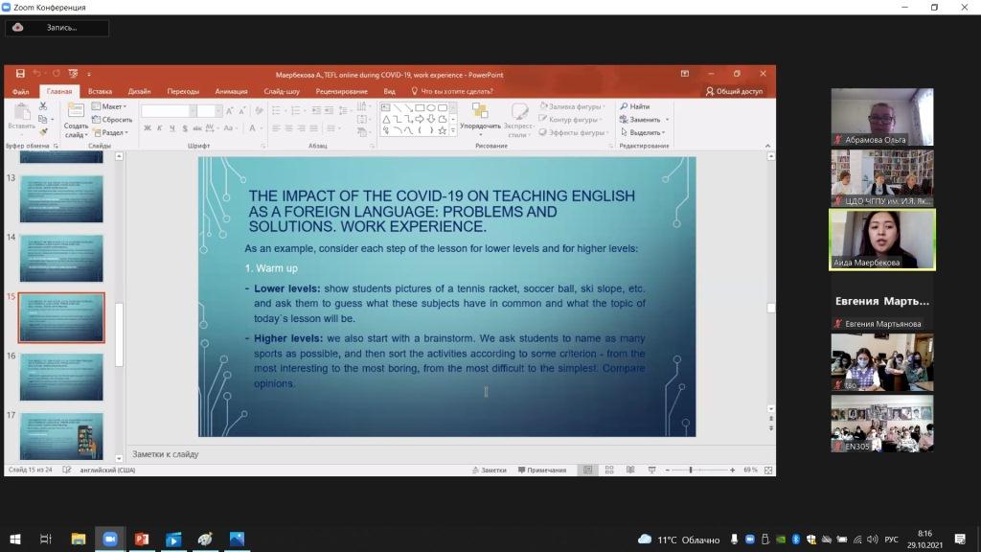Align text left in paragraph group

(276, 128)
